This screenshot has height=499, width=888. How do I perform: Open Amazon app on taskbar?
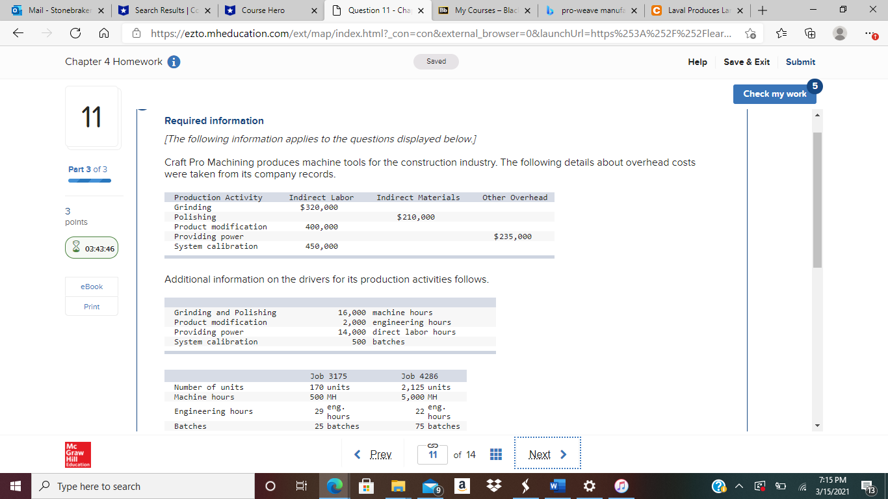coord(460,486)
